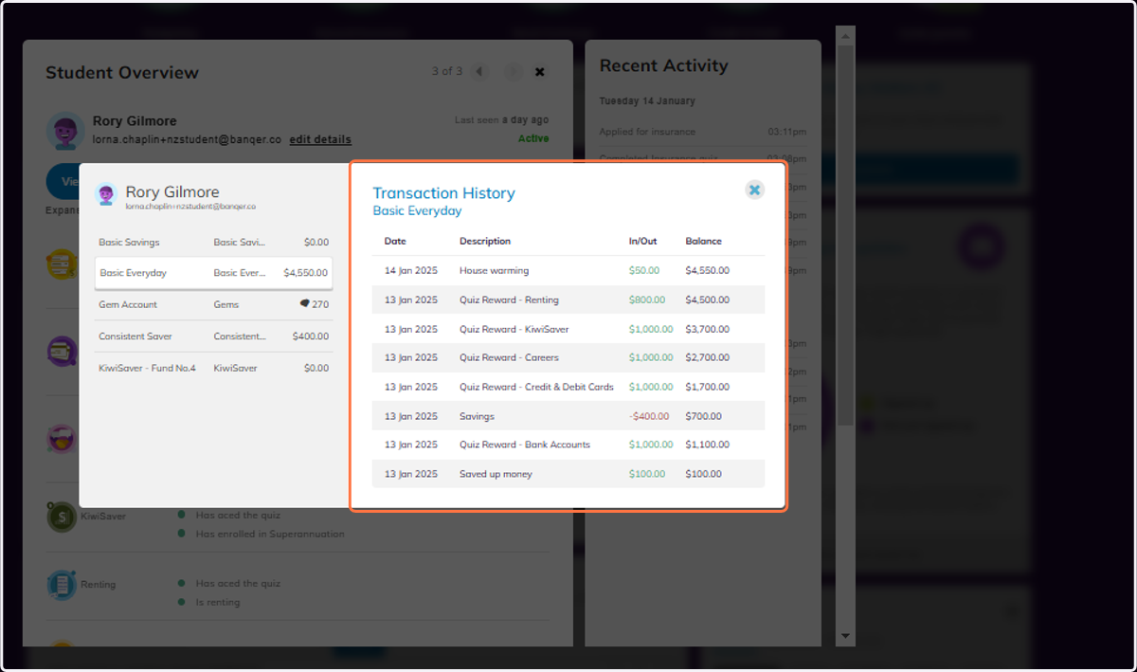
Task: Click Rory Gilmore avatar in accounts dialog
Action: pyautogui.click(x=106, y=194)
